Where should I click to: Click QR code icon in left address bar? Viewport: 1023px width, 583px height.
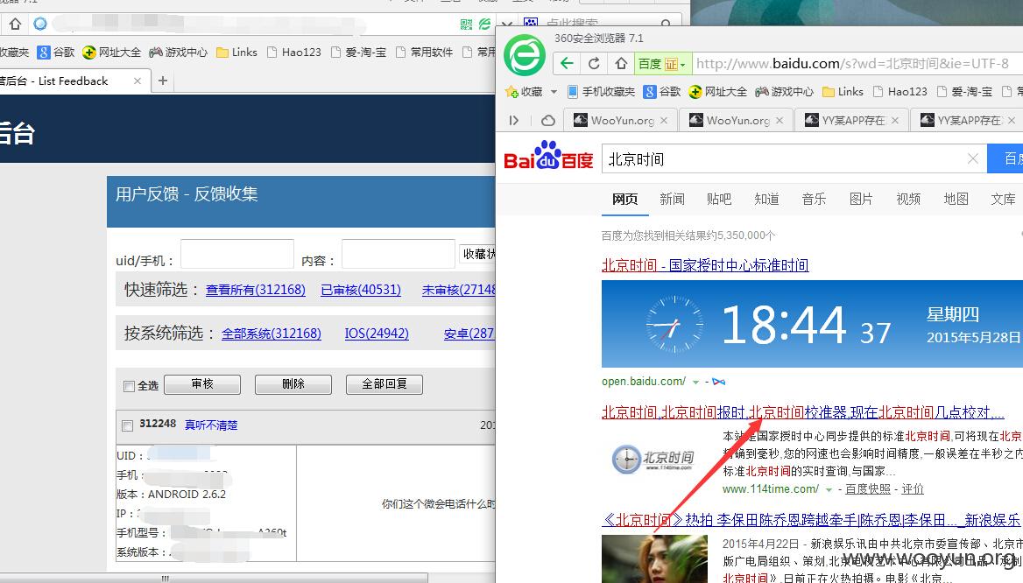click(466, 25)
